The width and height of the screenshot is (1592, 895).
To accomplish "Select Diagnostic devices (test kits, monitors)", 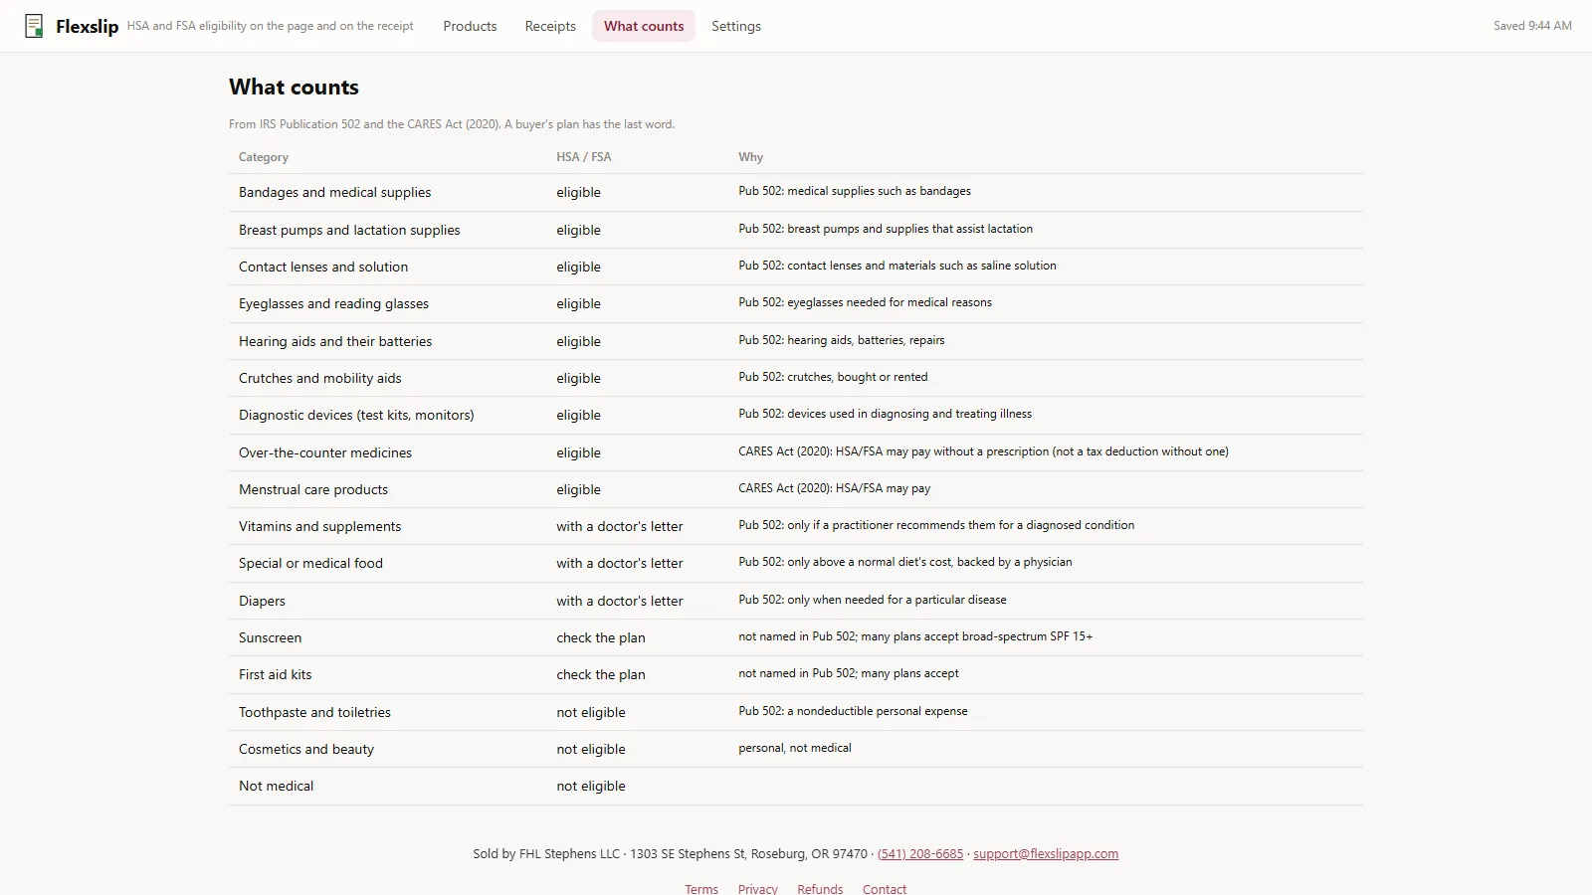I will tap(356, 415).
